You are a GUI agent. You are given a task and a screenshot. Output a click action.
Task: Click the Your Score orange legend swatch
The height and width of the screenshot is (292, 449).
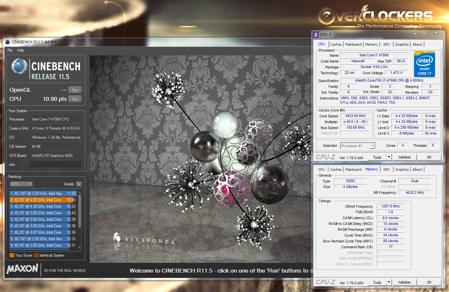tap(12, 255)
